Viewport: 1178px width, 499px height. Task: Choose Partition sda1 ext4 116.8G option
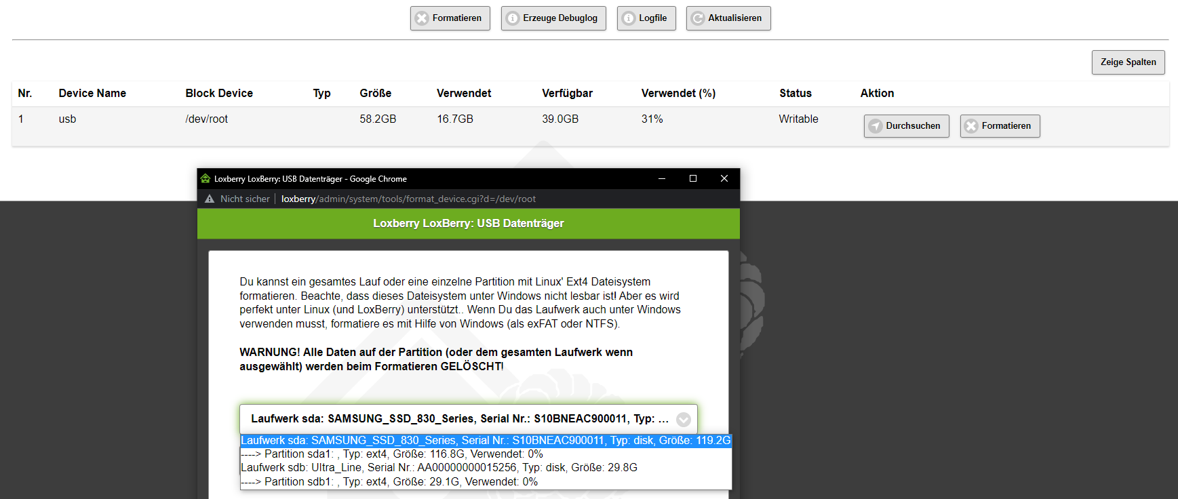(486, 454)
